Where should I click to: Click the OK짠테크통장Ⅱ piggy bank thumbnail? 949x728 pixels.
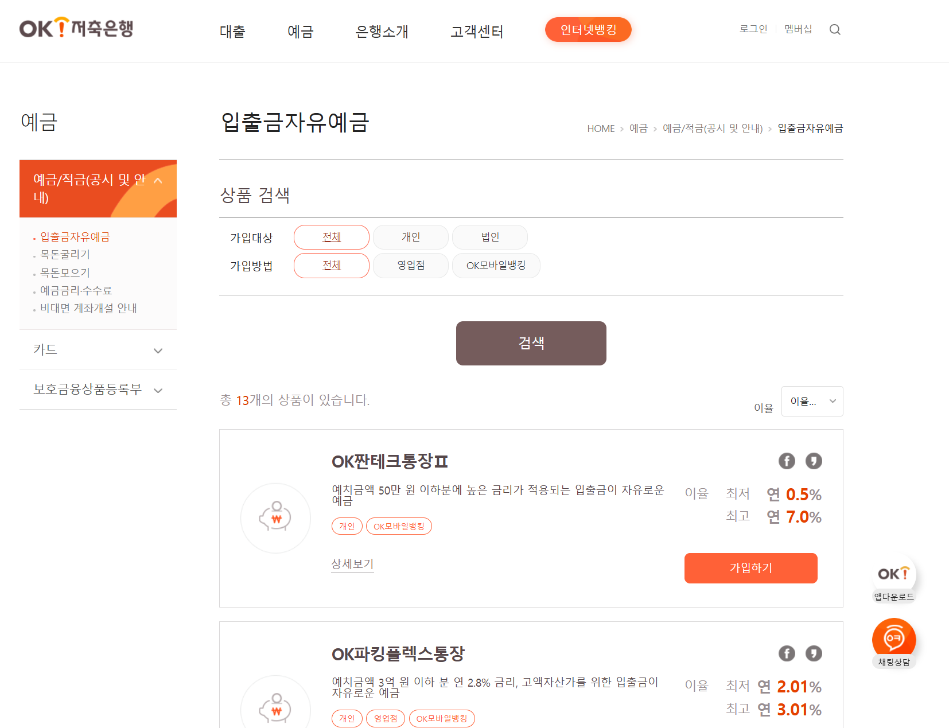275,518
